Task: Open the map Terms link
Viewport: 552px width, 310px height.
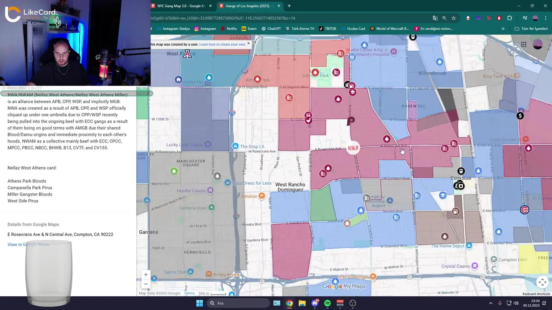Action: tap(189, 294)
